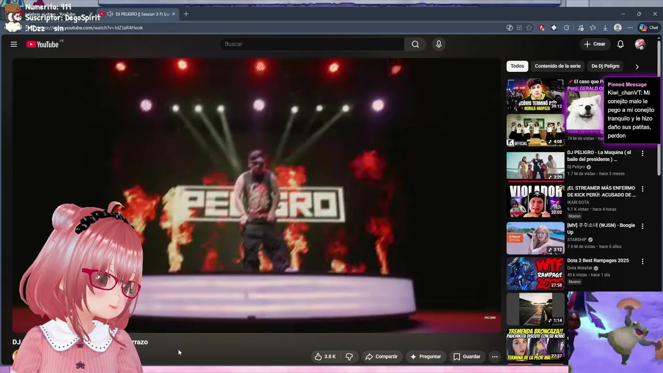
Task: Open the VIOLADOR 20:02 thumbnail
Action: coord(535,202)
